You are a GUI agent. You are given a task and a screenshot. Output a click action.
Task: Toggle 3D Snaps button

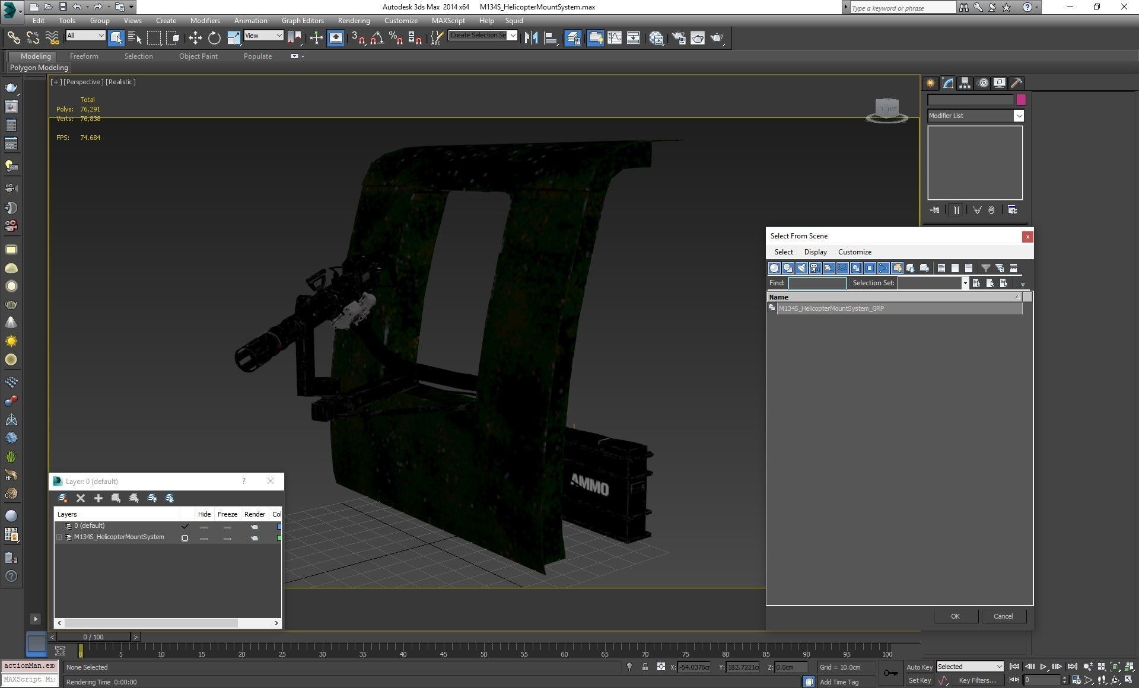[358, 38]
